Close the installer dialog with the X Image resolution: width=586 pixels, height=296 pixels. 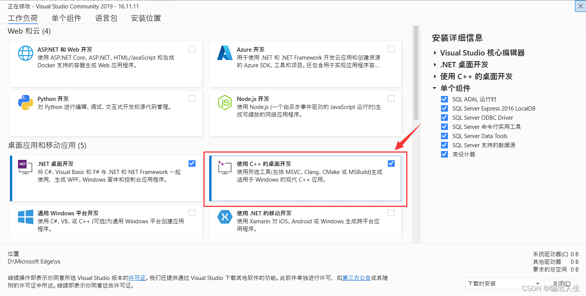580,6
